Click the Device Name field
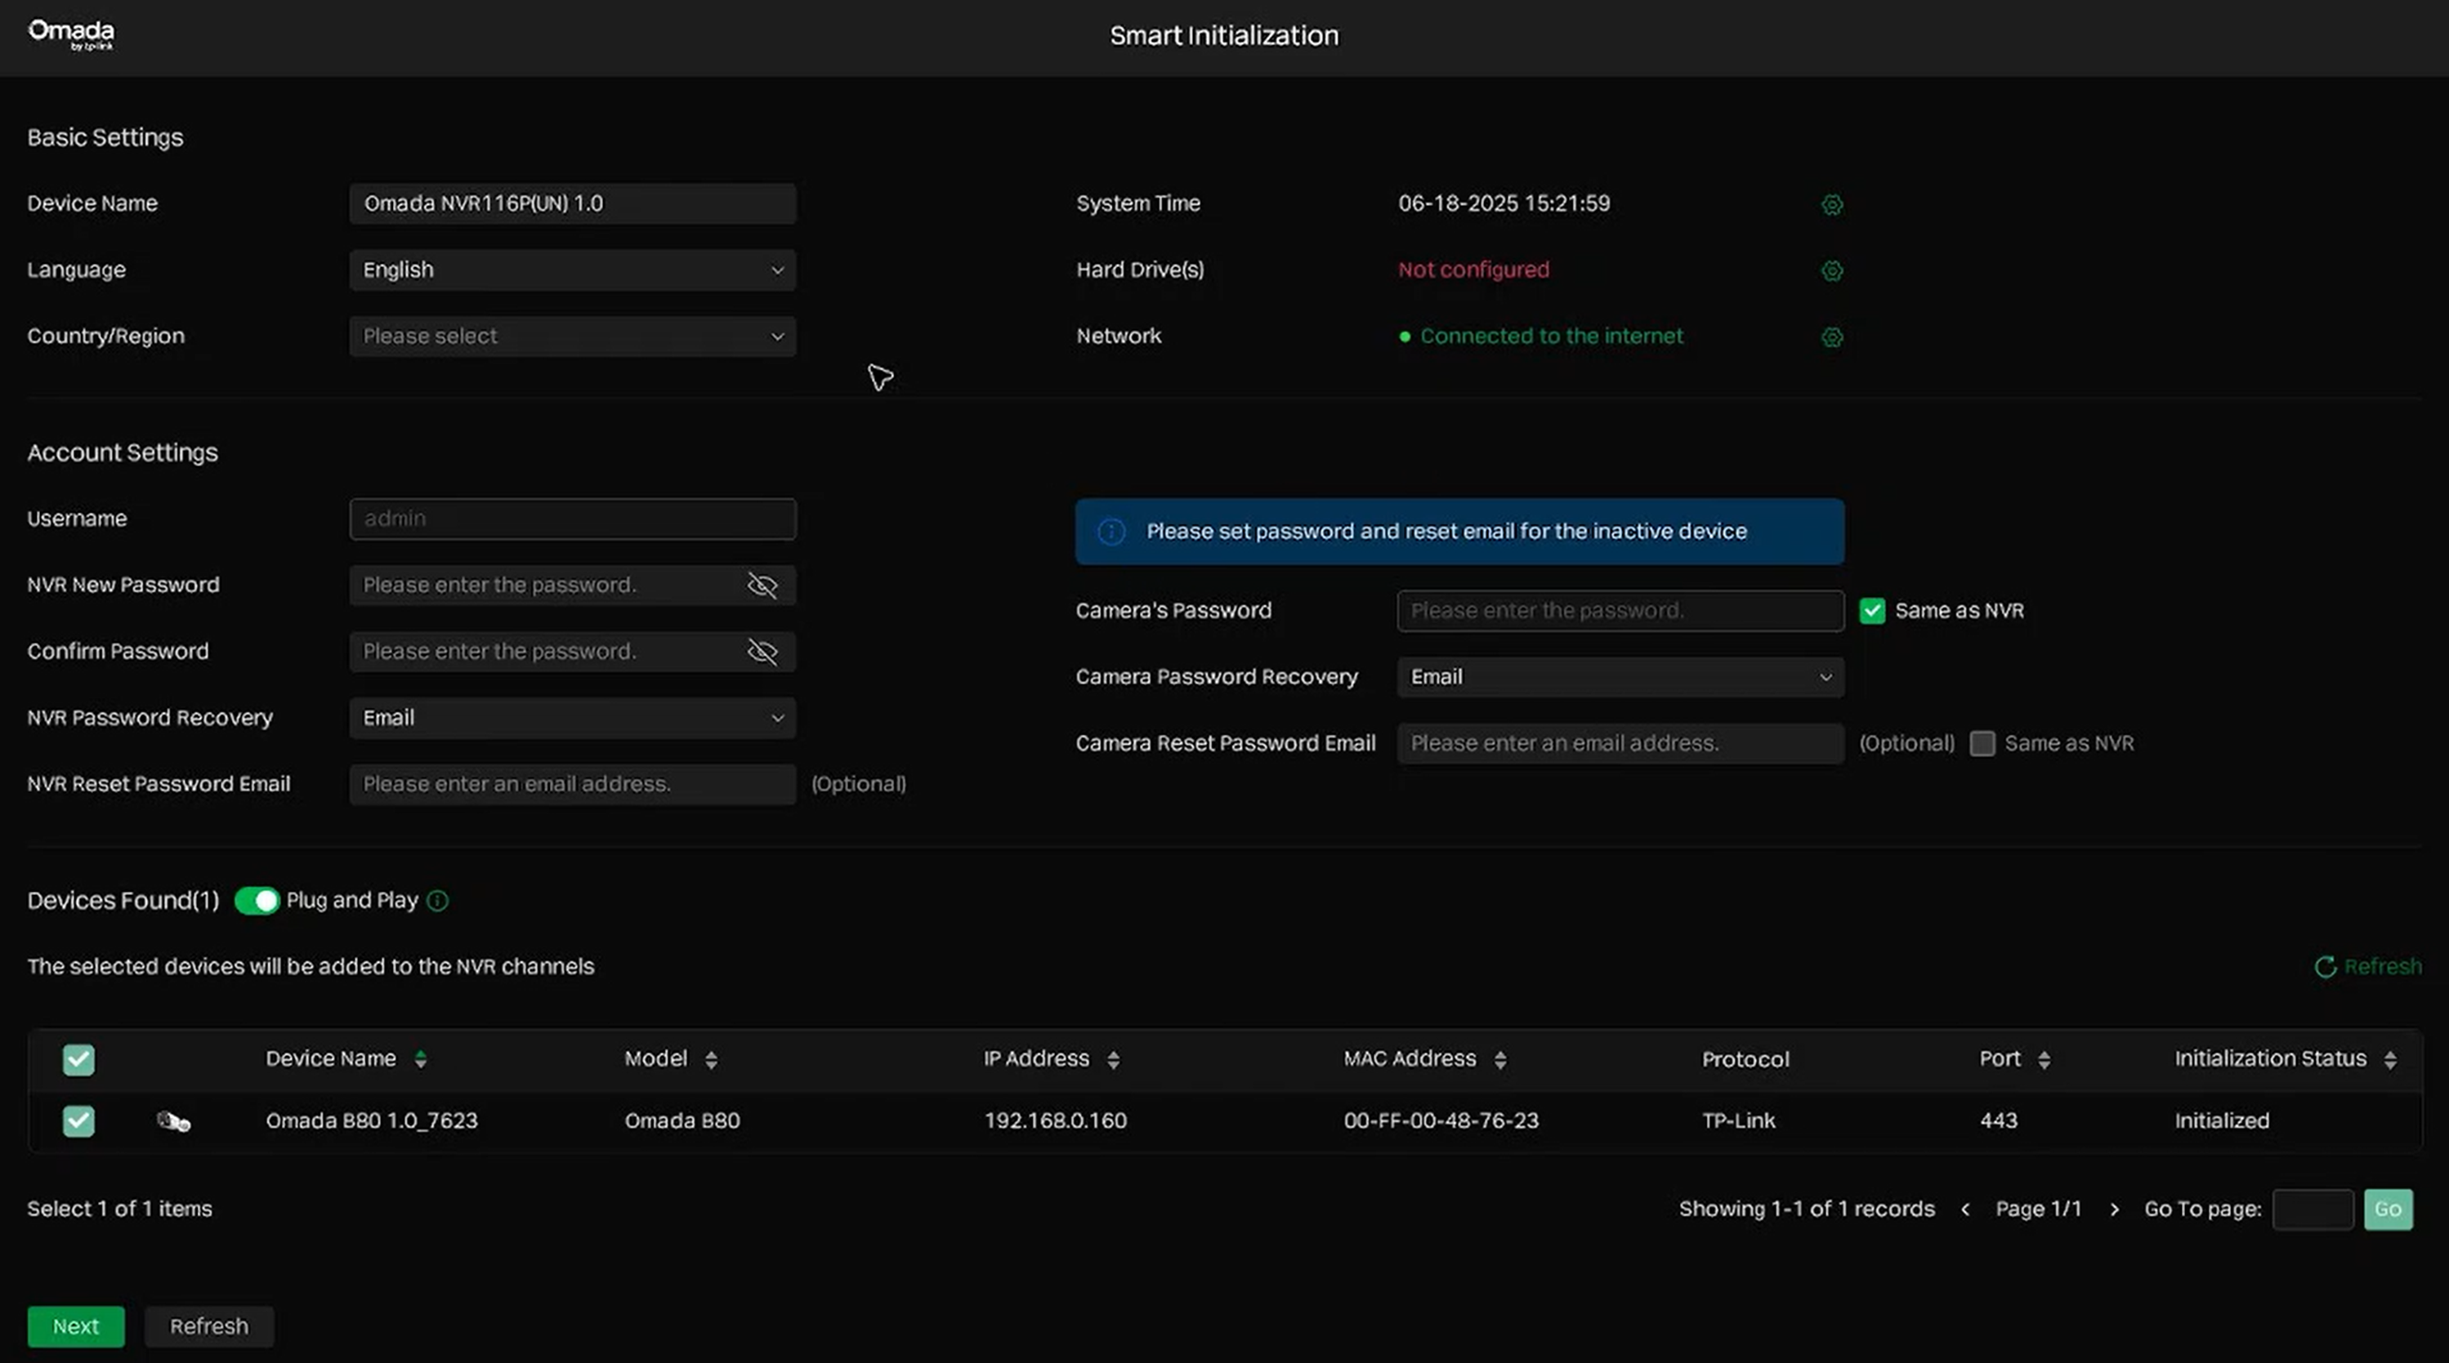The height and width of the screenshot is (1363, 2449). [x=572, y=203]
